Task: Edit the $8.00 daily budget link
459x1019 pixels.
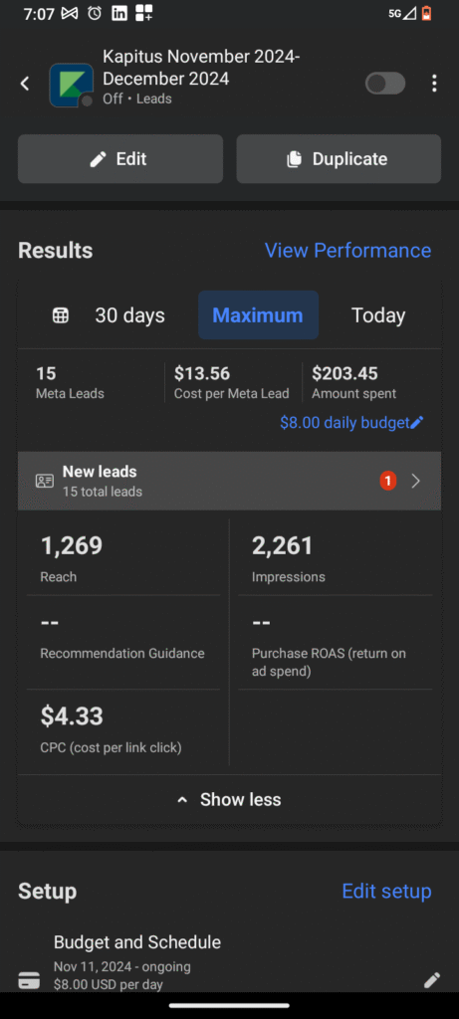Action: click(344, 422)
